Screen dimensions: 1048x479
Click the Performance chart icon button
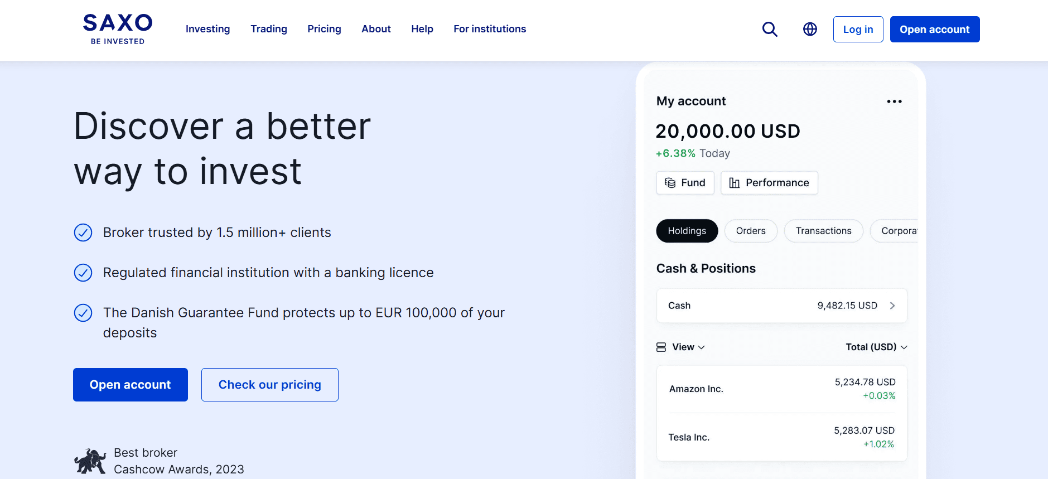point(769,183)
